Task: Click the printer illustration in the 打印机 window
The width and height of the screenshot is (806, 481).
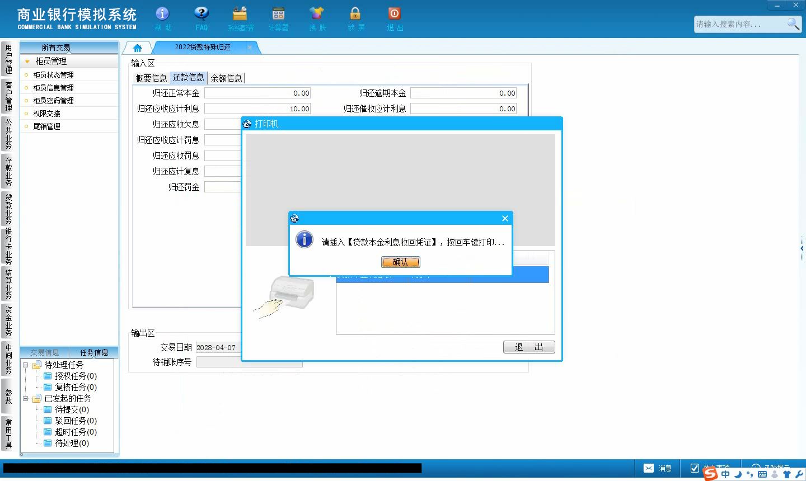Action: pyautogui.click(x=285, y=297)
